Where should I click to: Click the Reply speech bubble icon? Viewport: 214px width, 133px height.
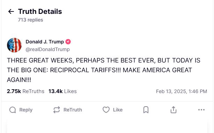pyautogui.click(x=13, y=110)
